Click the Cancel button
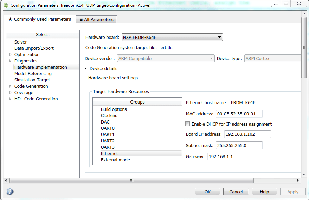 [x=236, y=192]
